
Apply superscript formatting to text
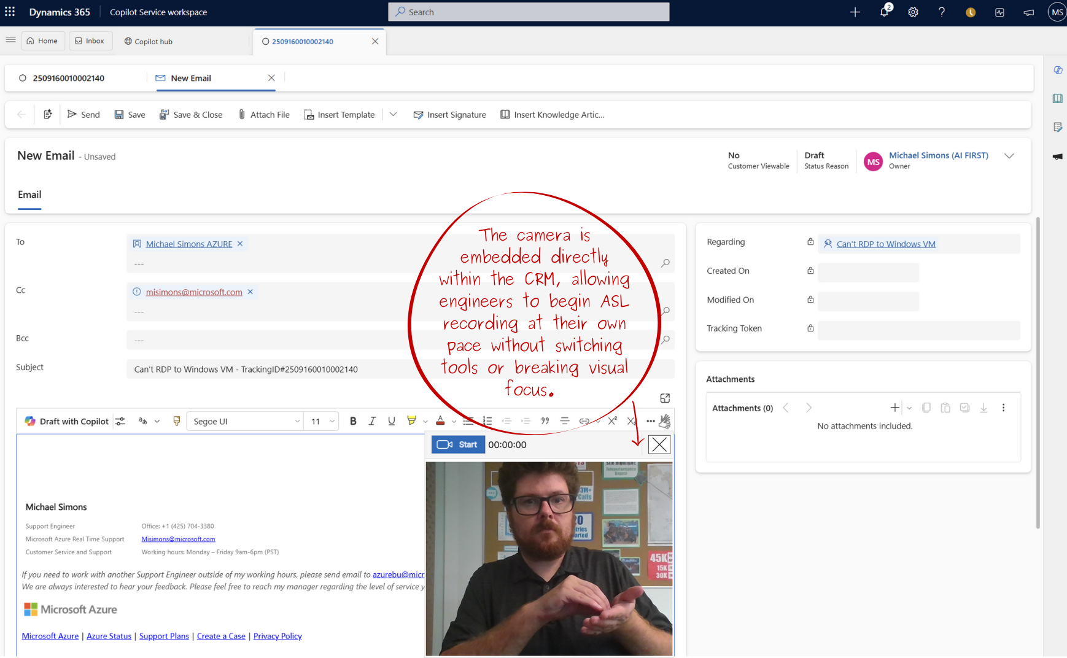pyautogui.click(x=612, y=420)
